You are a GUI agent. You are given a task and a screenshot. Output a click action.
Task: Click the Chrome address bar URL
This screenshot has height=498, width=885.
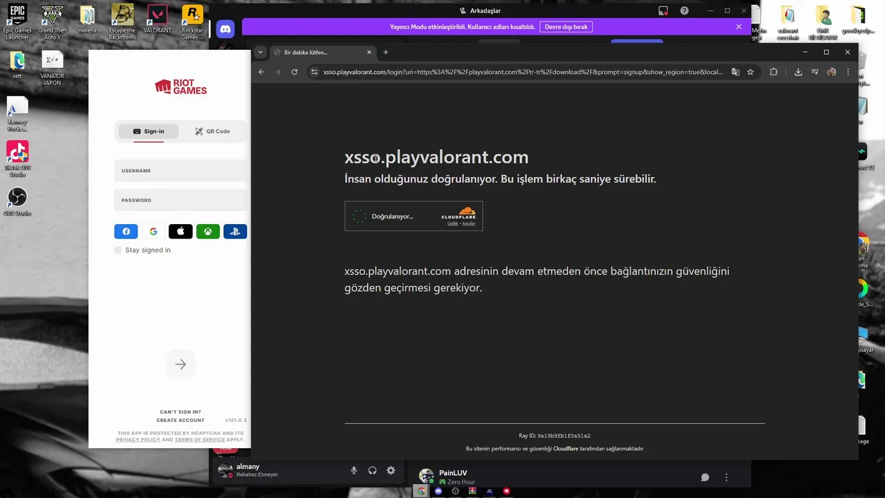pyautogui.click(x=523, y=72)
